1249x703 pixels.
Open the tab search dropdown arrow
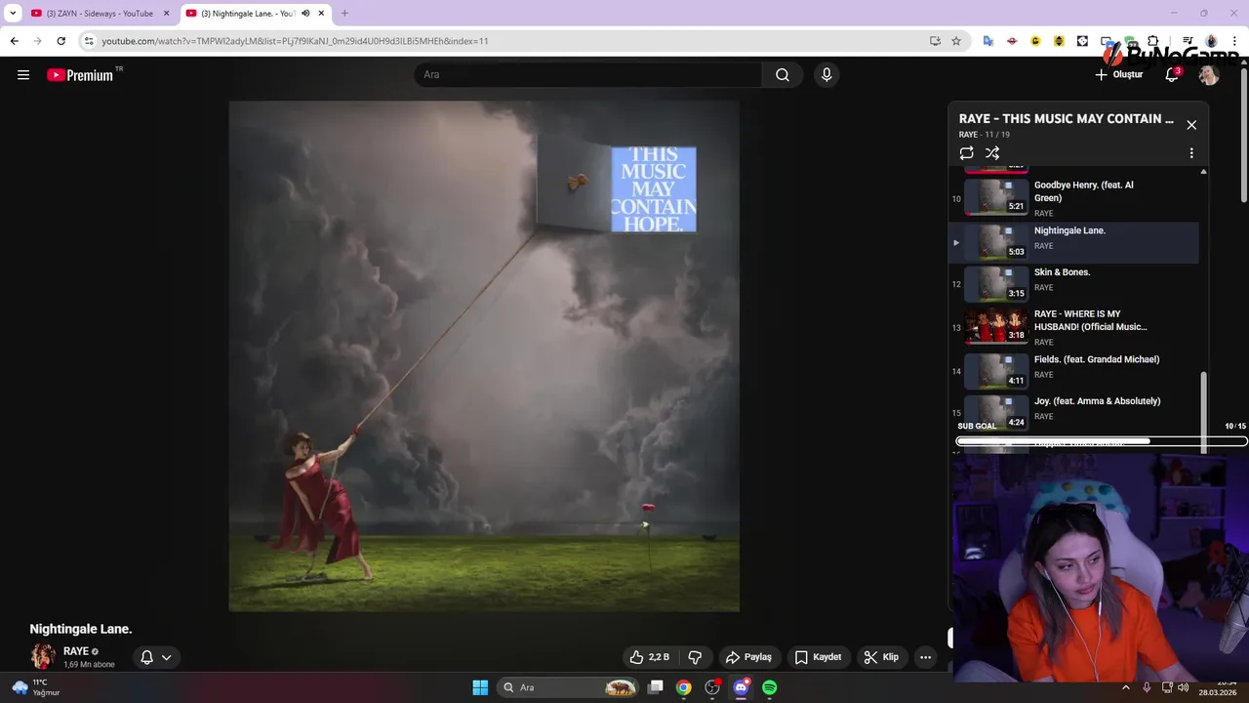click(13, 14)
